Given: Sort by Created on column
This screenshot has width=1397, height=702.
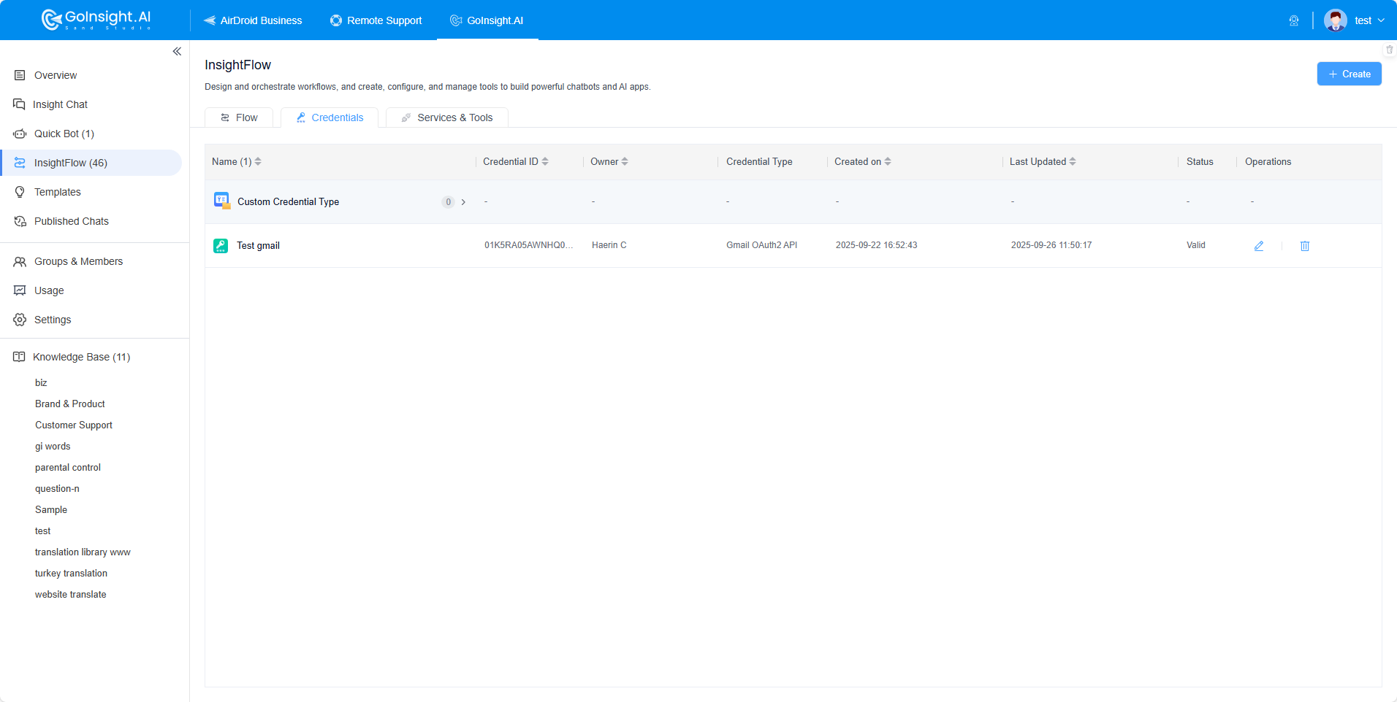Looking at the screenshot, I should 888,161.
